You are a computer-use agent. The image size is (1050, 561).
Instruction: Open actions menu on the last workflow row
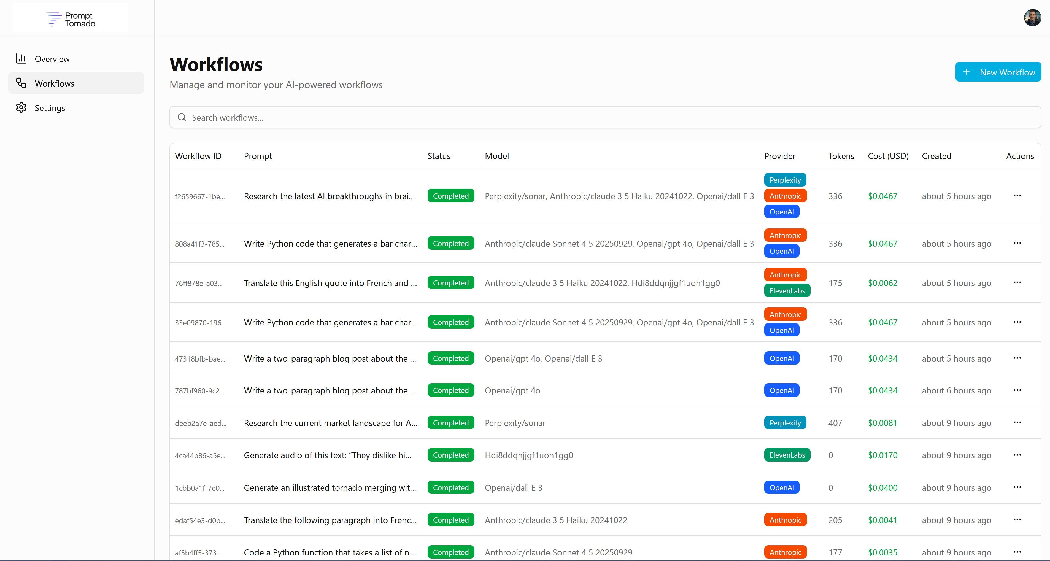(1017, 552)
